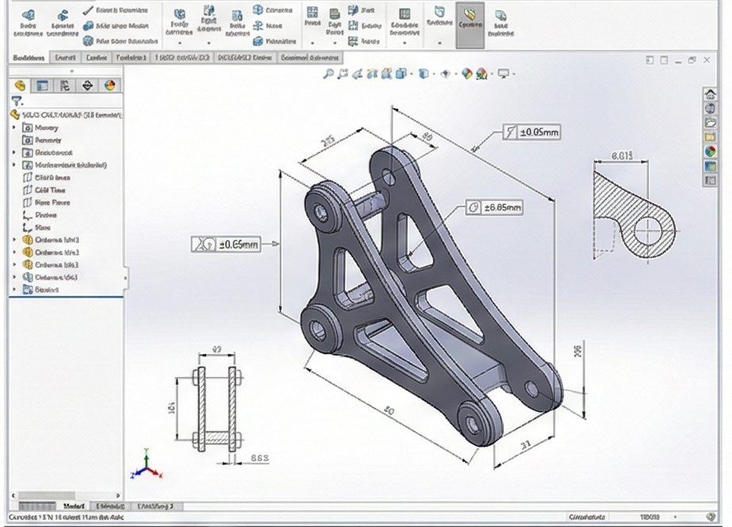732x527 pixels.
Task: Expand the first yellow globe feature node
Action: point(14,240)
